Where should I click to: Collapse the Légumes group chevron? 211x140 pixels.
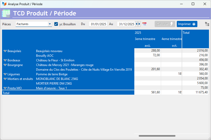pyautogui.click(x=5, y=74)
